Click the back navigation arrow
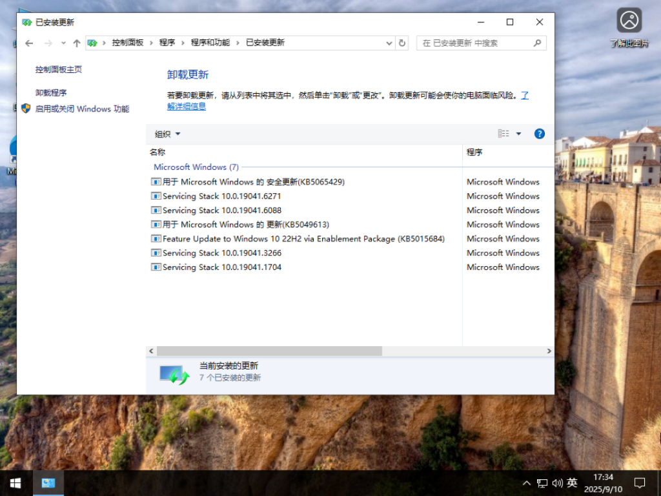661x496 pixels. (x=29, y=43)
